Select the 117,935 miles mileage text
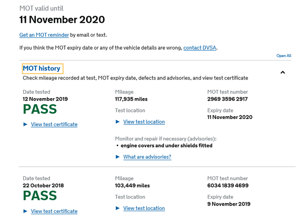Viewport: 299px width, 216px height. (x=131, y=99)
